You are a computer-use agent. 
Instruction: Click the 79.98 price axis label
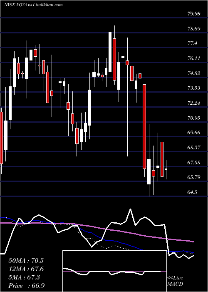[x=194, y=14]
